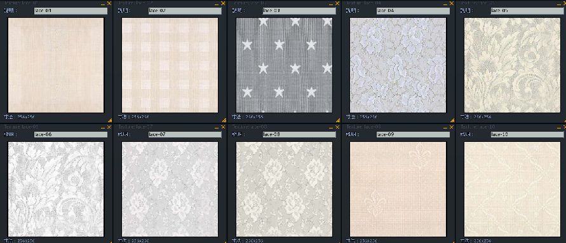
Task: Minimize the lace-06 texture panel
Action: point(103,128)
